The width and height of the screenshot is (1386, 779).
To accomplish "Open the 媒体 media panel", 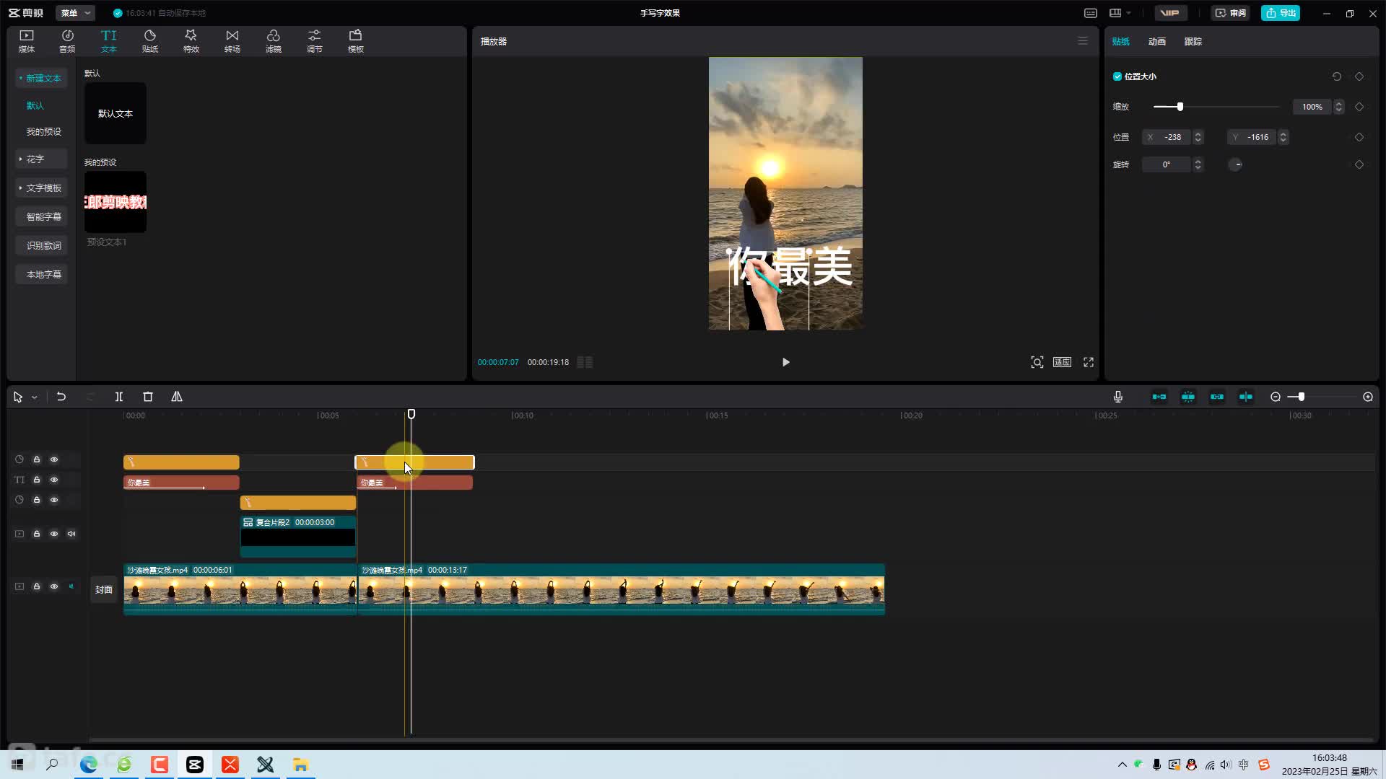I will click(27, 41).
